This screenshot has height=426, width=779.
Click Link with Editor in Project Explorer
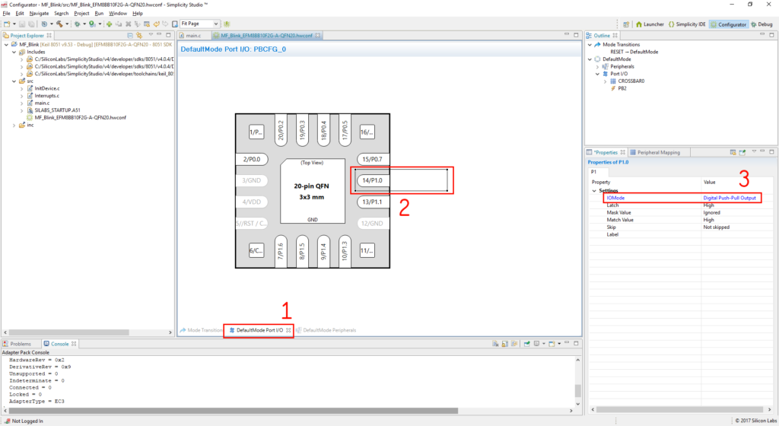click(x=140, y=36)
